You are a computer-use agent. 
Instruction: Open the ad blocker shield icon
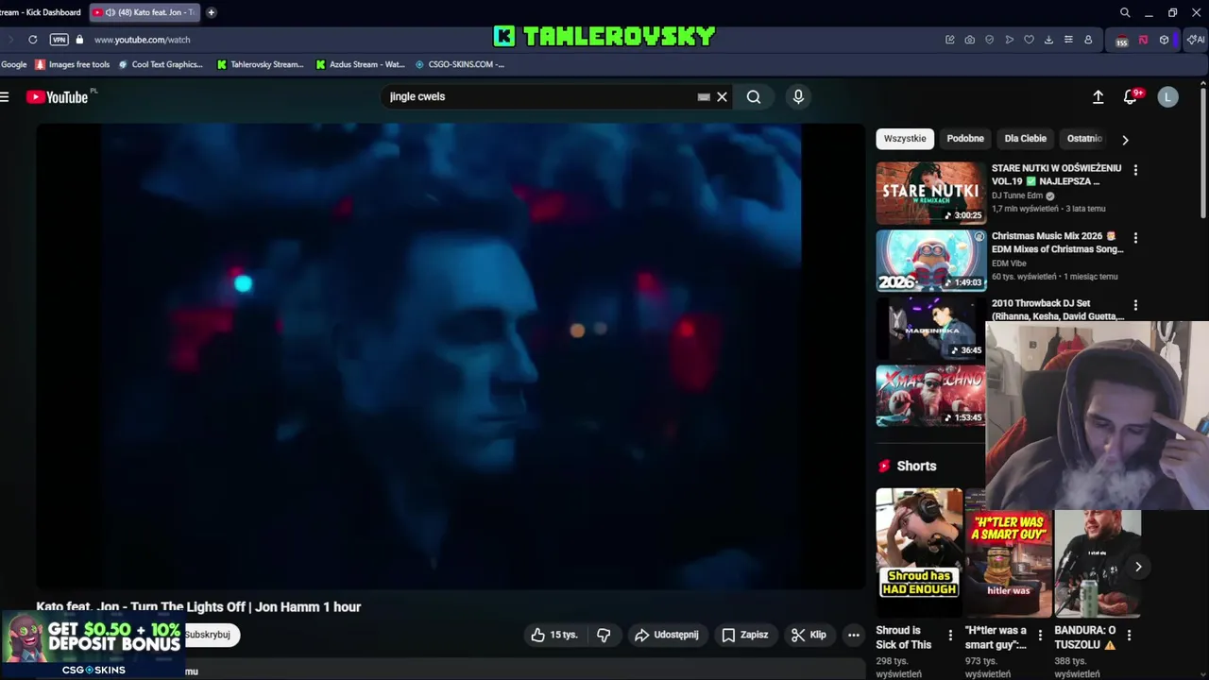click(x=989, y=40)
